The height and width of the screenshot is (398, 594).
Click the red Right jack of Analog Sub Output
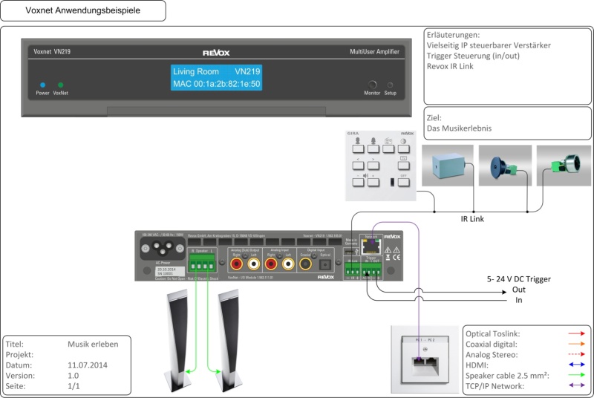pos(236,264)
